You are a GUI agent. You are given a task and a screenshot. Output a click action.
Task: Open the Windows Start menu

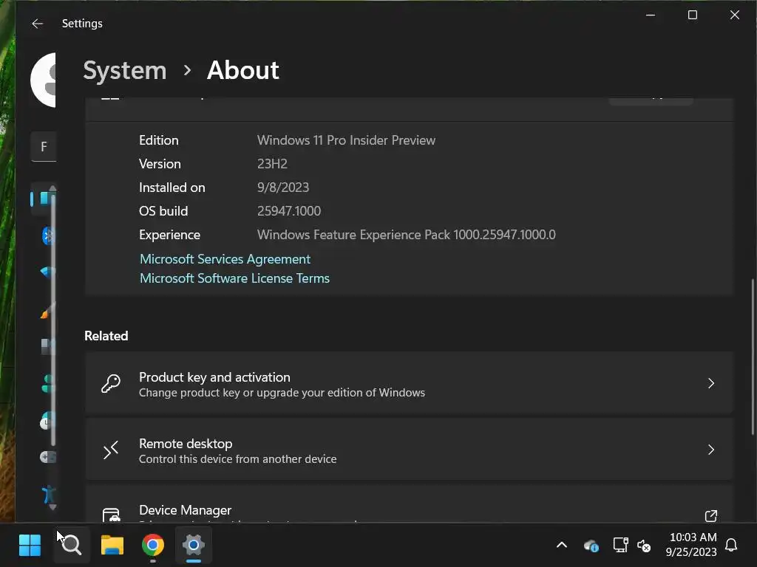30,546
